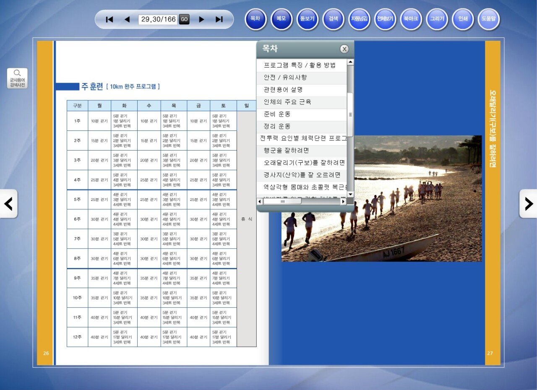Click the 구분 table header cell
The width and height of the screenshot is (537, 390).
point(77,106)
